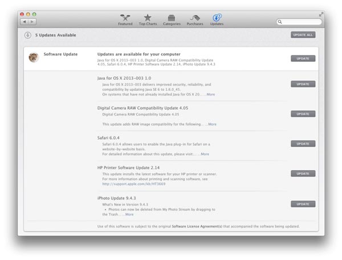Click the iPhoto Update 9.4.3 title
Screen dimensions: 342x260
click(116, 198)
